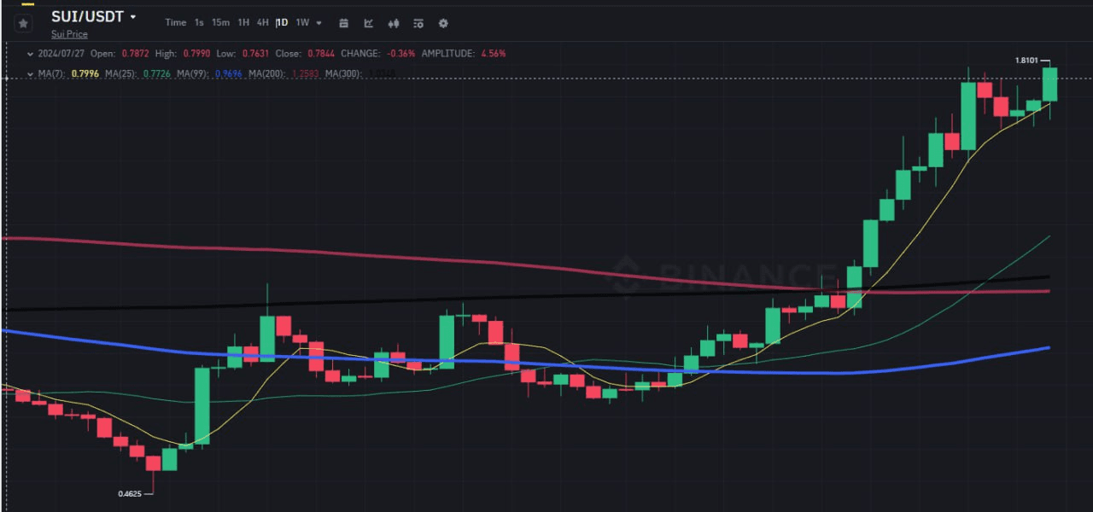
Task: Click the MA(200) value 1.2583
Action: 306,74
